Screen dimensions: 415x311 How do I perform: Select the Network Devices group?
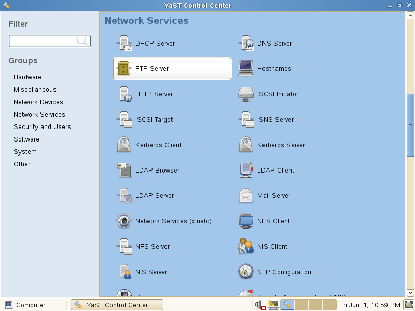38,102
